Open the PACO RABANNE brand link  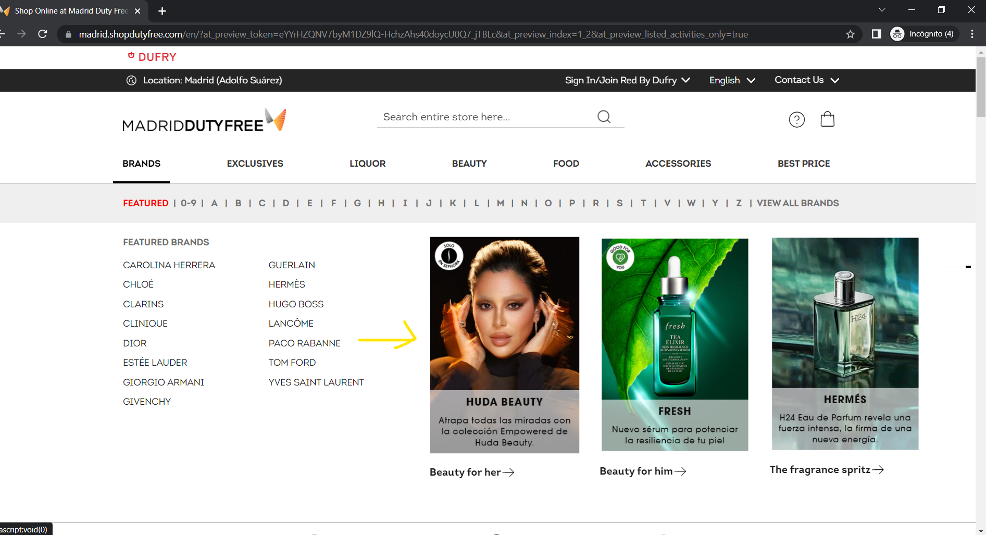304,343
